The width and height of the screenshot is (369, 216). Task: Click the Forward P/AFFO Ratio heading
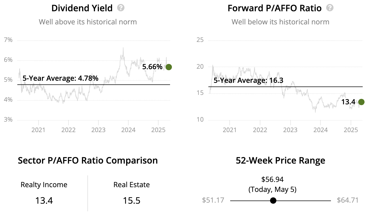click(275, 8)
